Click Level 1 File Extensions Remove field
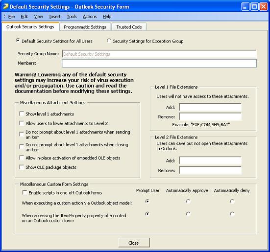The image size is (270, 252). (210, 116)
